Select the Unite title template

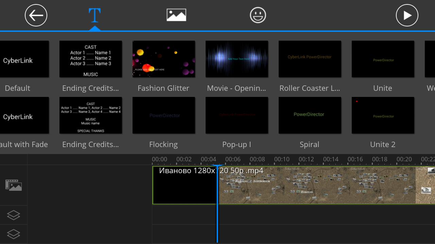point(383,59)
